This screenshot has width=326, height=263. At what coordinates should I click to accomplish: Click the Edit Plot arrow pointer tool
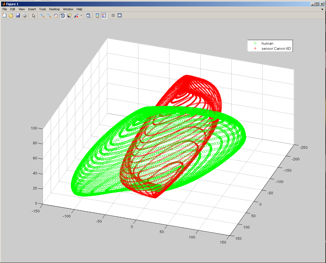coord(34,16)
